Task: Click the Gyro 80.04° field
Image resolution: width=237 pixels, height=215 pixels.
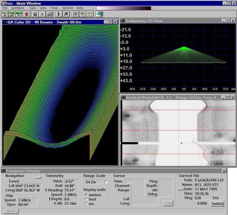Action: pos(27,205)
